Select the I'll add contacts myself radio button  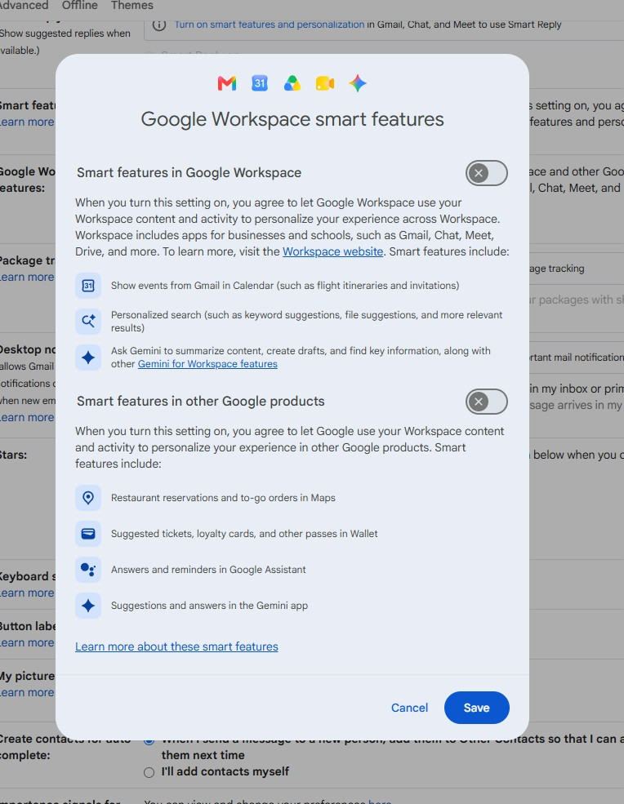pos(149,772)
